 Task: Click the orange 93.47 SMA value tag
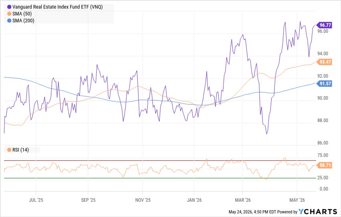[324, 62]
